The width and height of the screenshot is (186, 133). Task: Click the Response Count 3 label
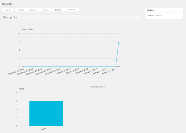(x=97, y=87)
